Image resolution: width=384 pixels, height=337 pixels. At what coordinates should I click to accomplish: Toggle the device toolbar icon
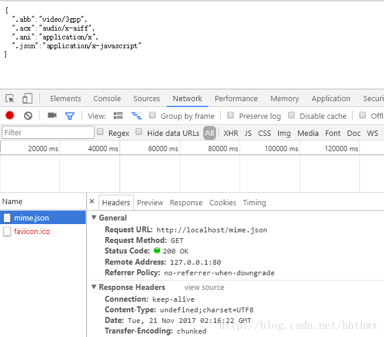click(x=28, y=99)
